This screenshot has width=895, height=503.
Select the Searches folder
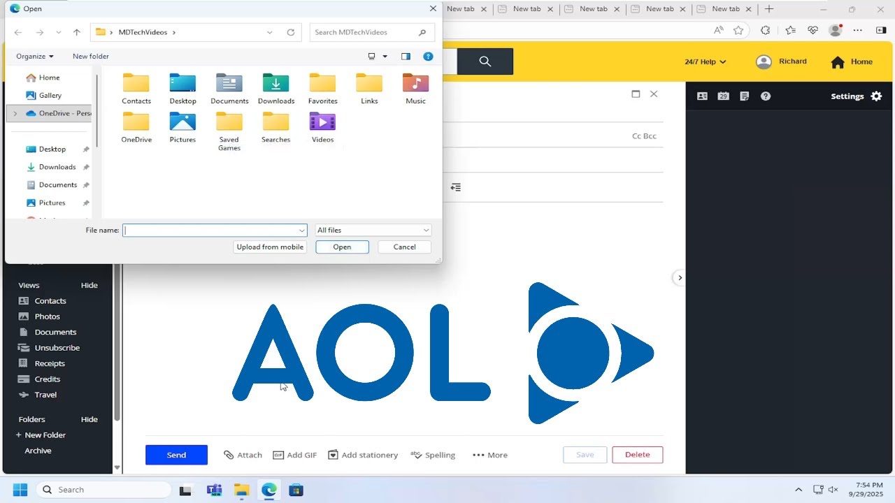pyautogui.click(x=275, y=128)
